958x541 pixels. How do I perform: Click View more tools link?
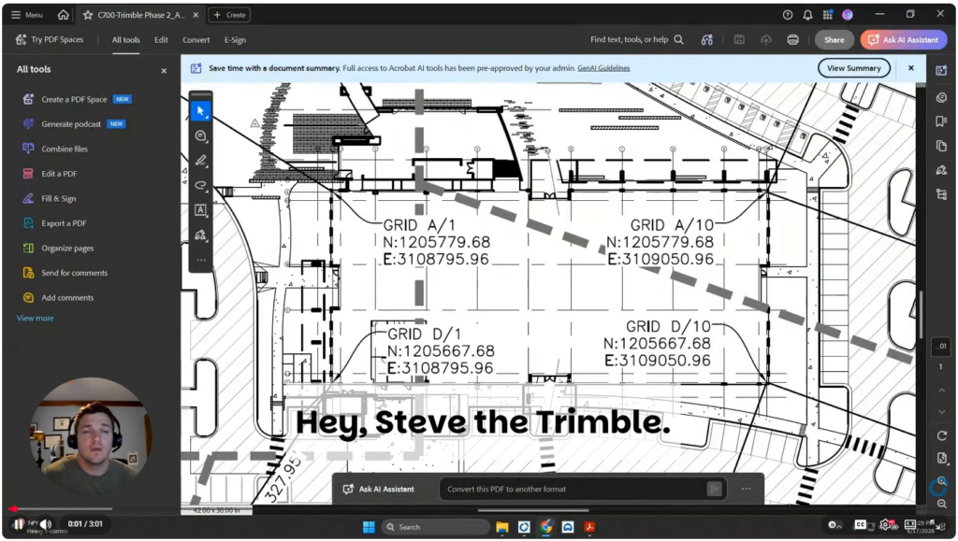tap(35, 318)
